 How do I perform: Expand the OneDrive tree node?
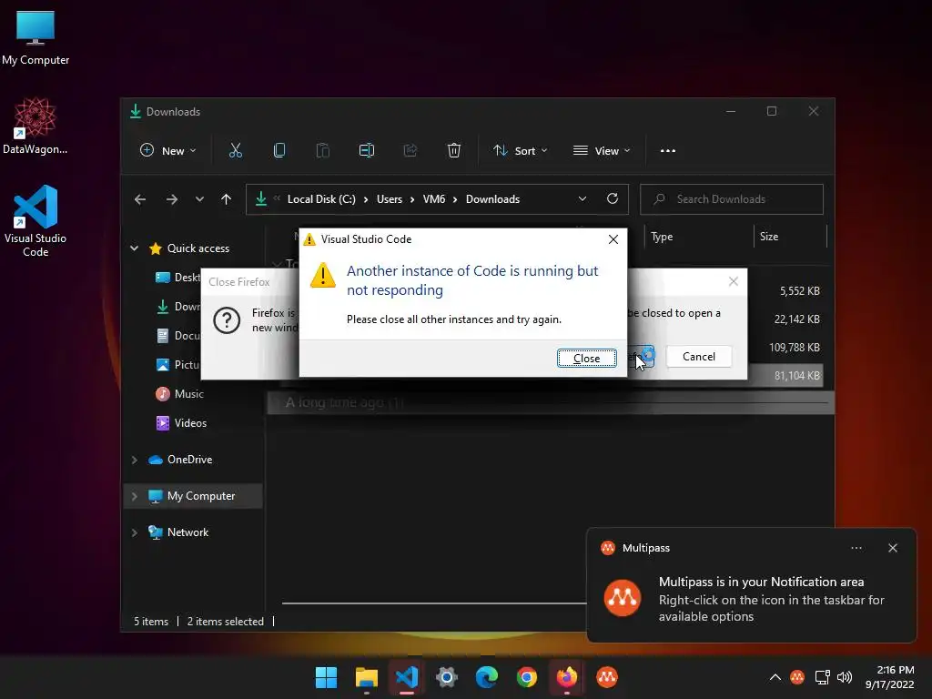[135, 460]
